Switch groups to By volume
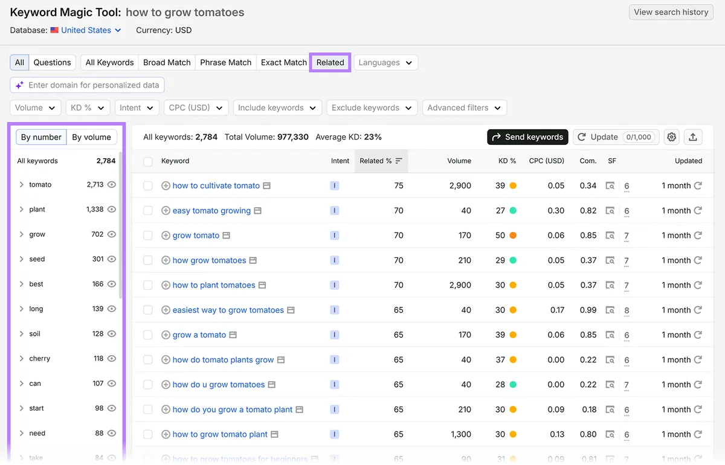The image size is (725, 465). coord(92,137)
